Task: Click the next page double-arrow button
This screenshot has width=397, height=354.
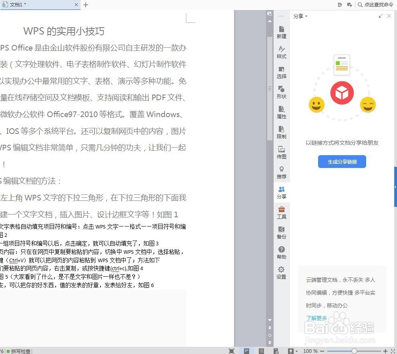Action: tap(270, 343)
